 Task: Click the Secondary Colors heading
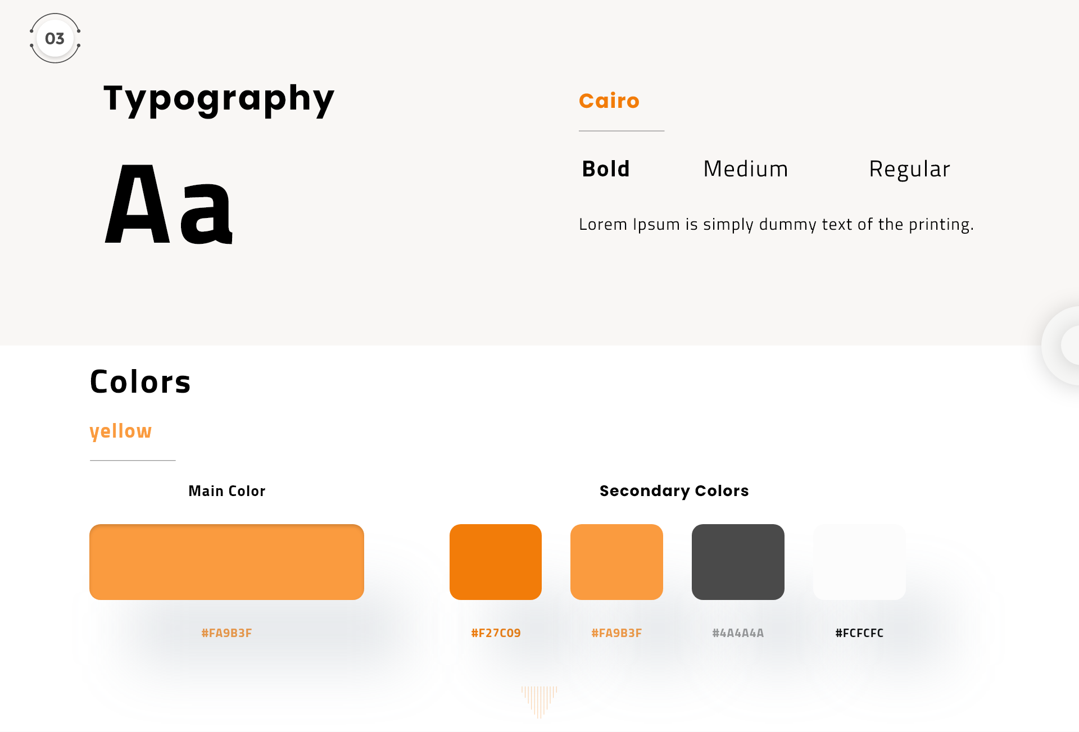[674, 491]
